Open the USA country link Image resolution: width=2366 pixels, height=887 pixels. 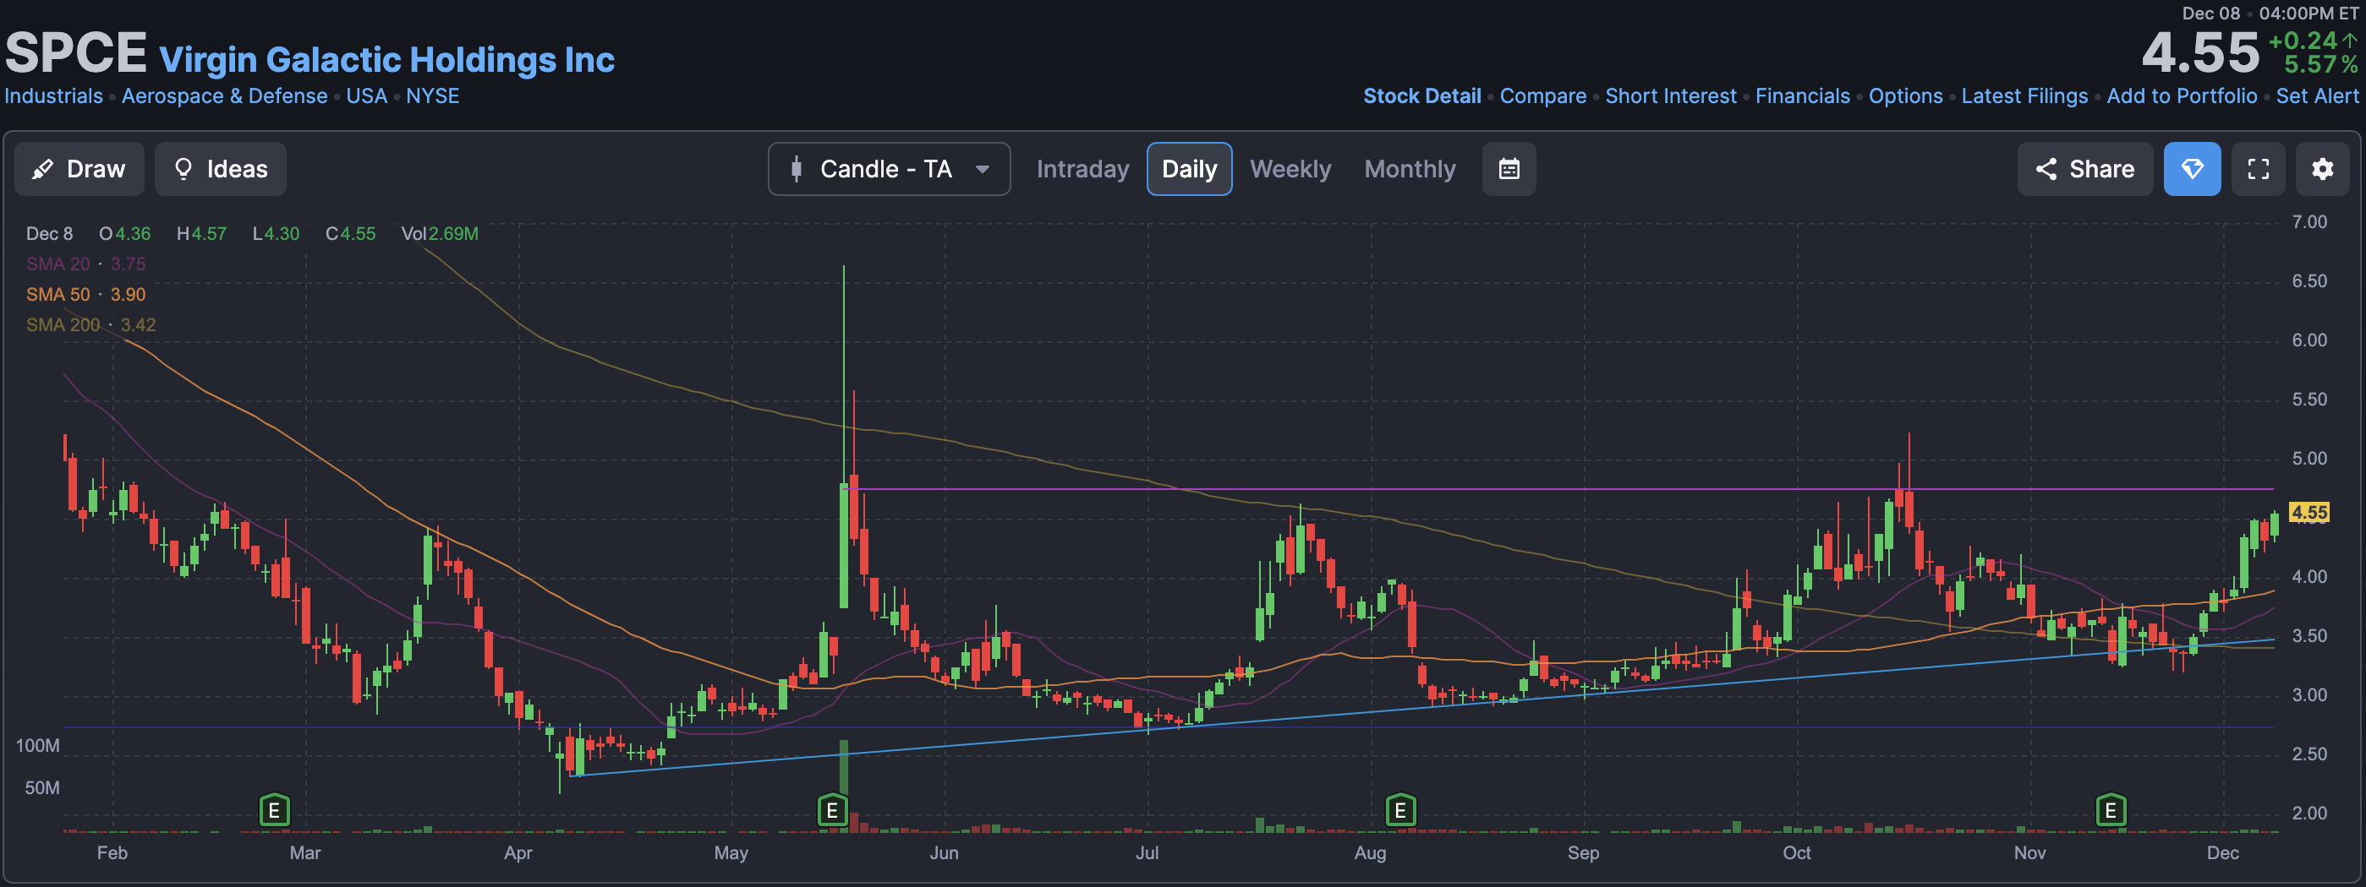pyautogui.click(x=366, y=95)
